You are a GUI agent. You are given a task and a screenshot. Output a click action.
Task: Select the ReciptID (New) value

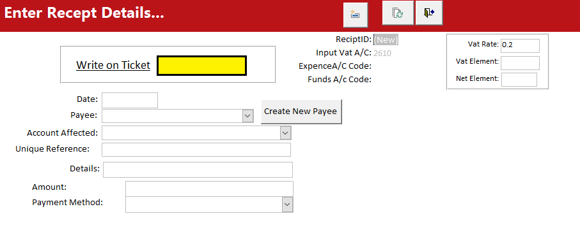pos(386,40)
